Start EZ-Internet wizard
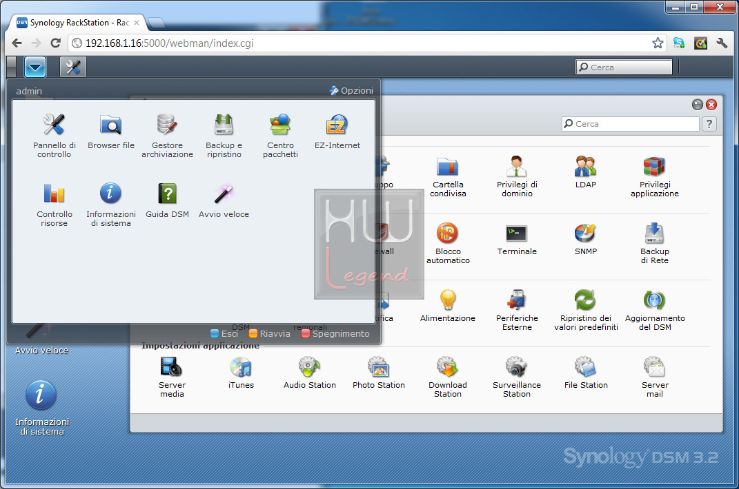The height and width of the screenshot is (489, 739). coord(337,132)
